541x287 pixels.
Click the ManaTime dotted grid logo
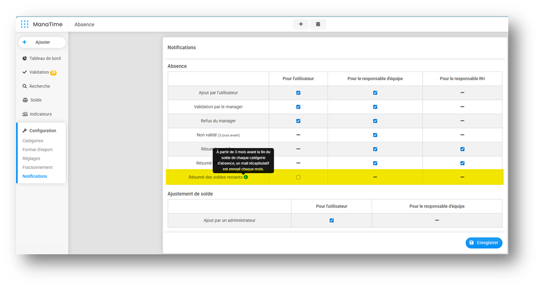coord(25,24)
